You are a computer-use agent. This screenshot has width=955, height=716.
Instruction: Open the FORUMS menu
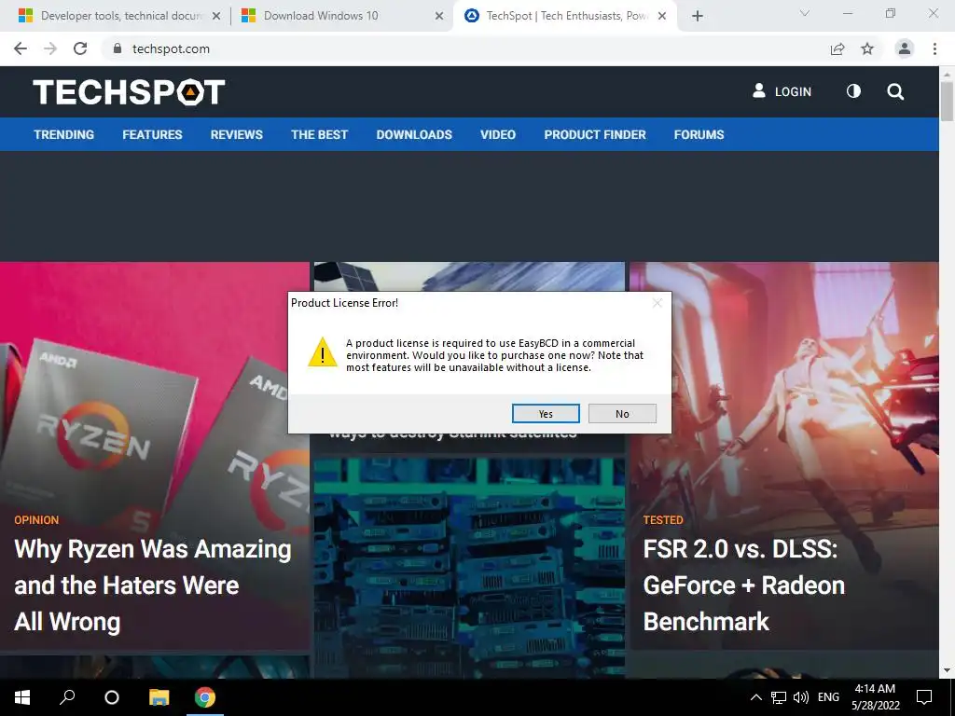[x=699, y=134]
